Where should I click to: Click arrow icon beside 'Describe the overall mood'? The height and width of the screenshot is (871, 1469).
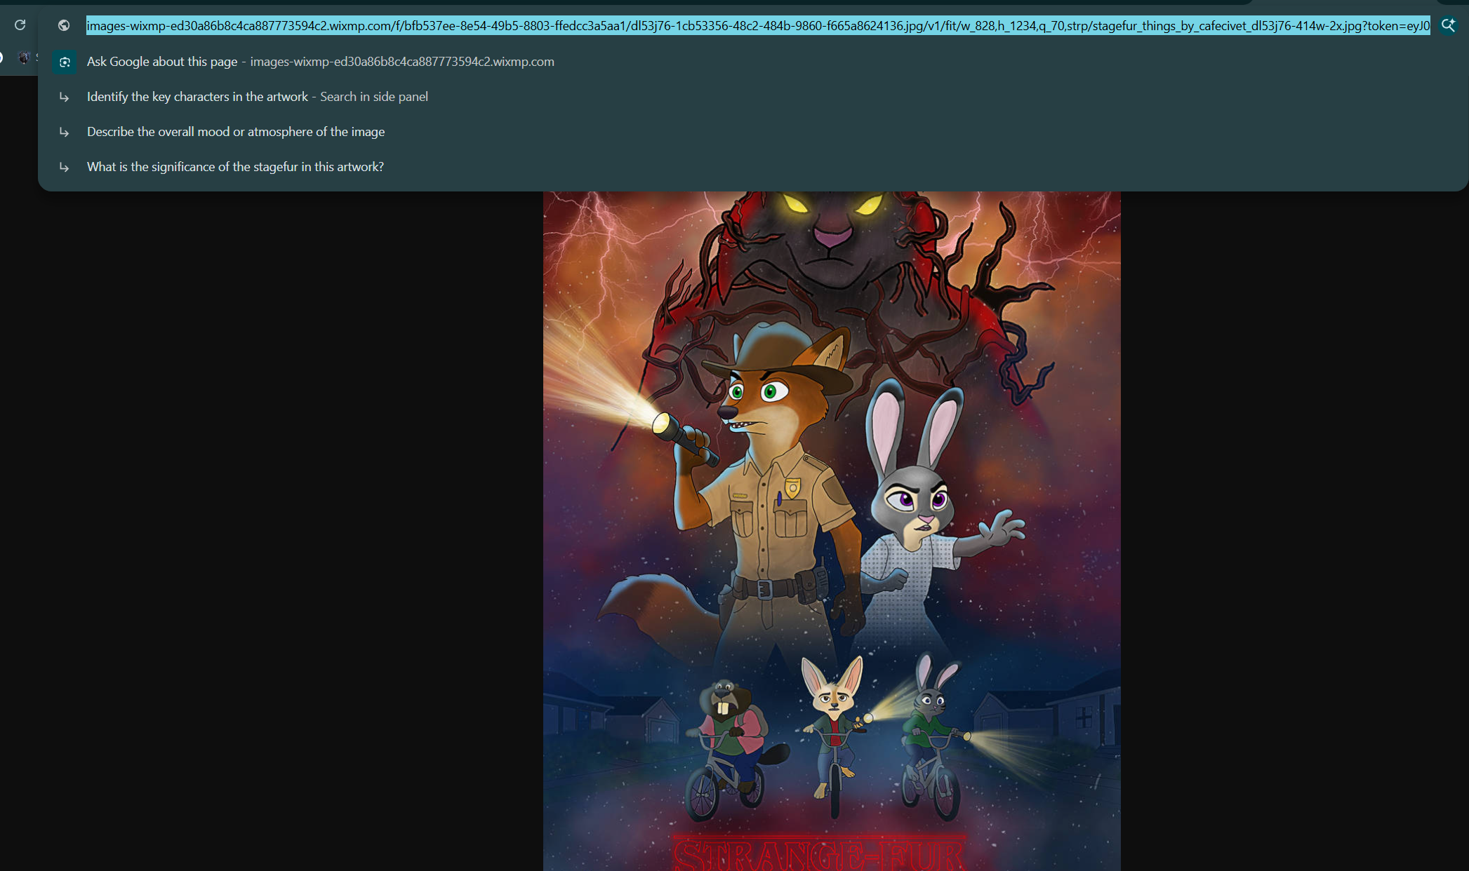64,132
